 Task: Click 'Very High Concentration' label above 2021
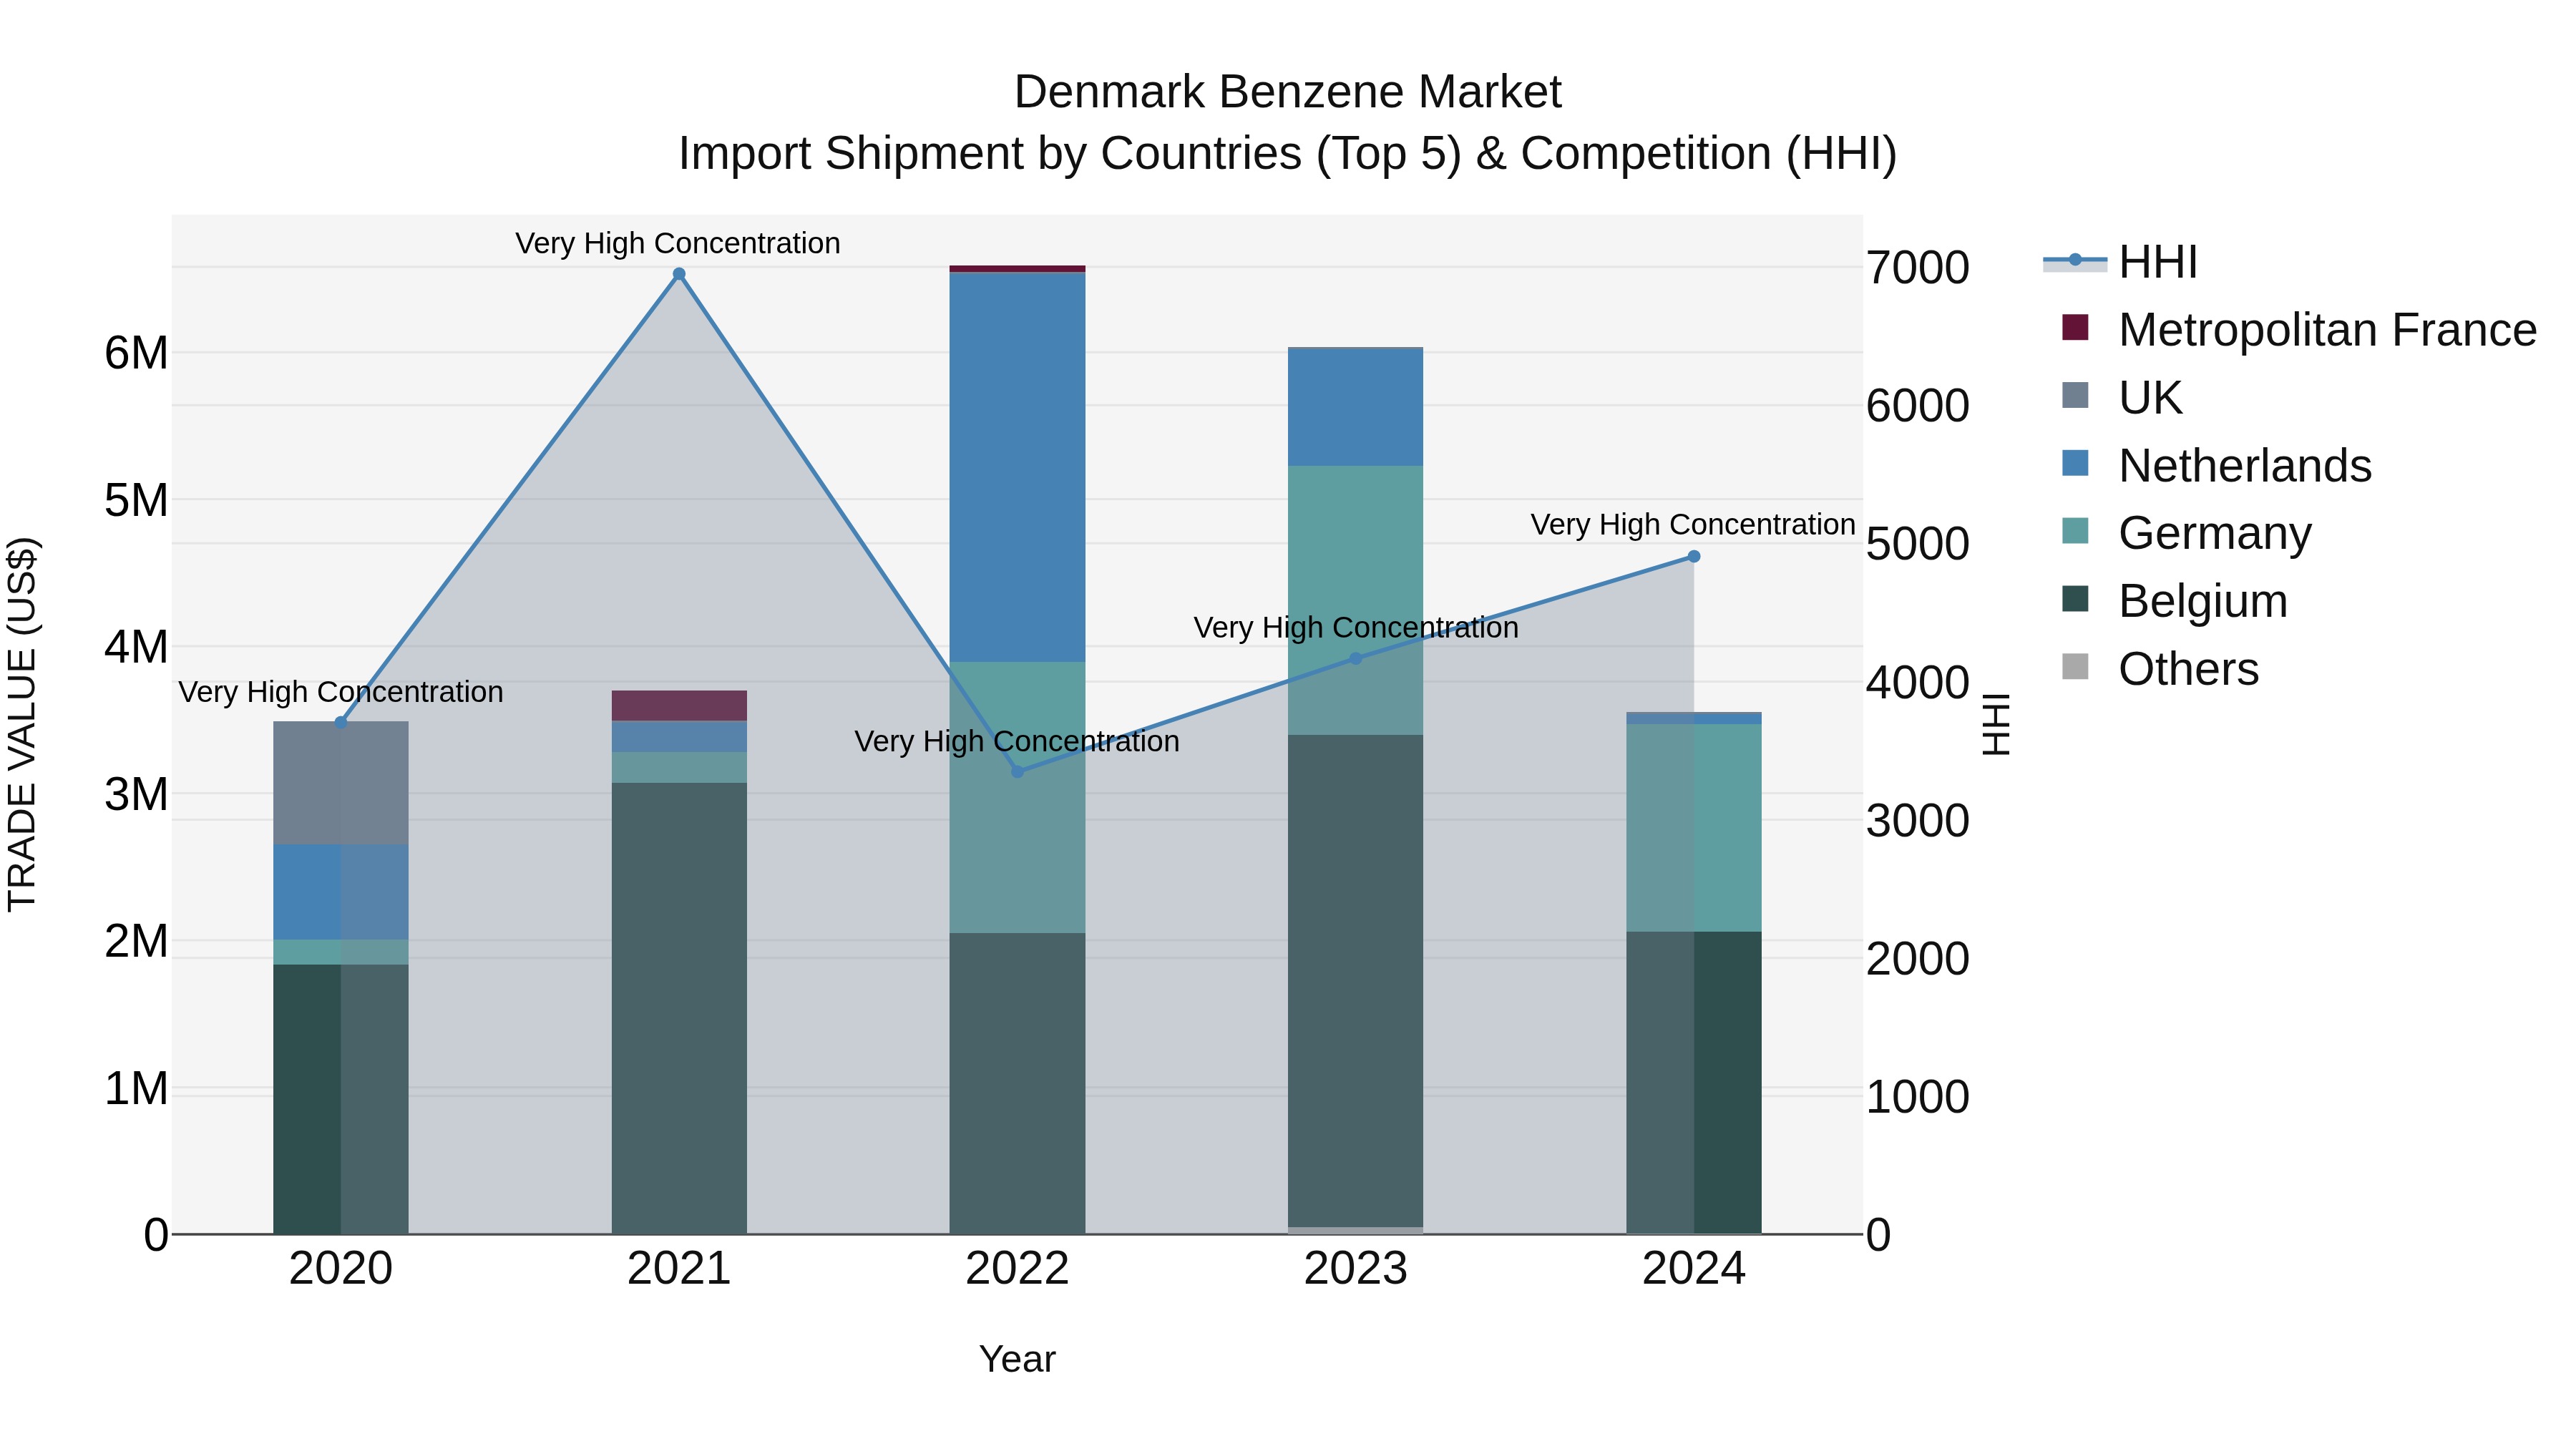point(677,243)
